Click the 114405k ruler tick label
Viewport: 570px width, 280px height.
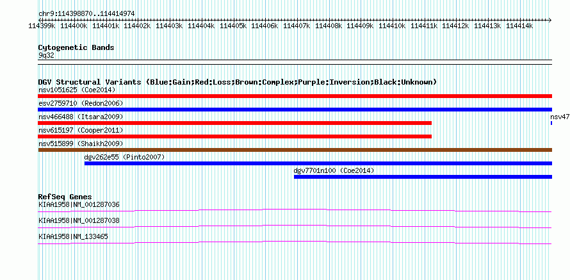pyautogui.click(x=233, y=26)
